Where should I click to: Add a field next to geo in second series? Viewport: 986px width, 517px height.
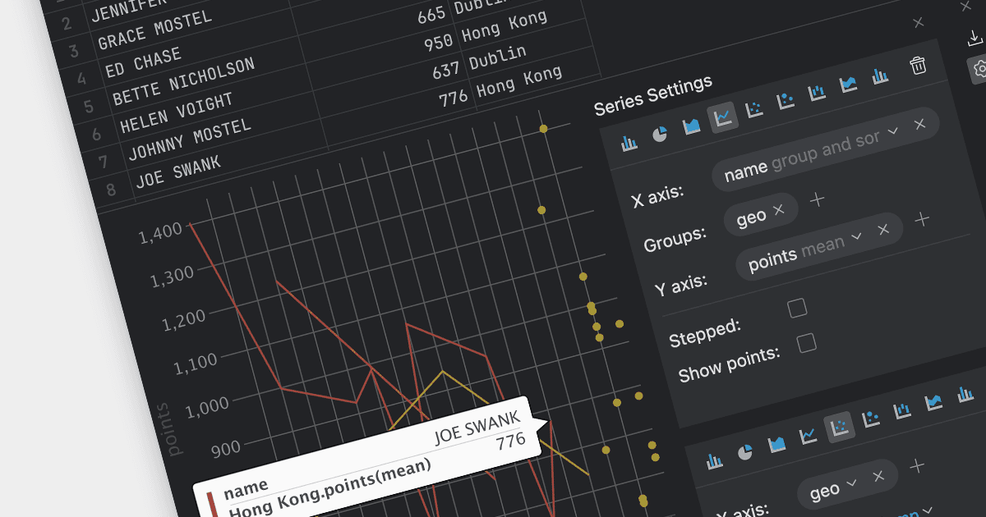(917, 465)
